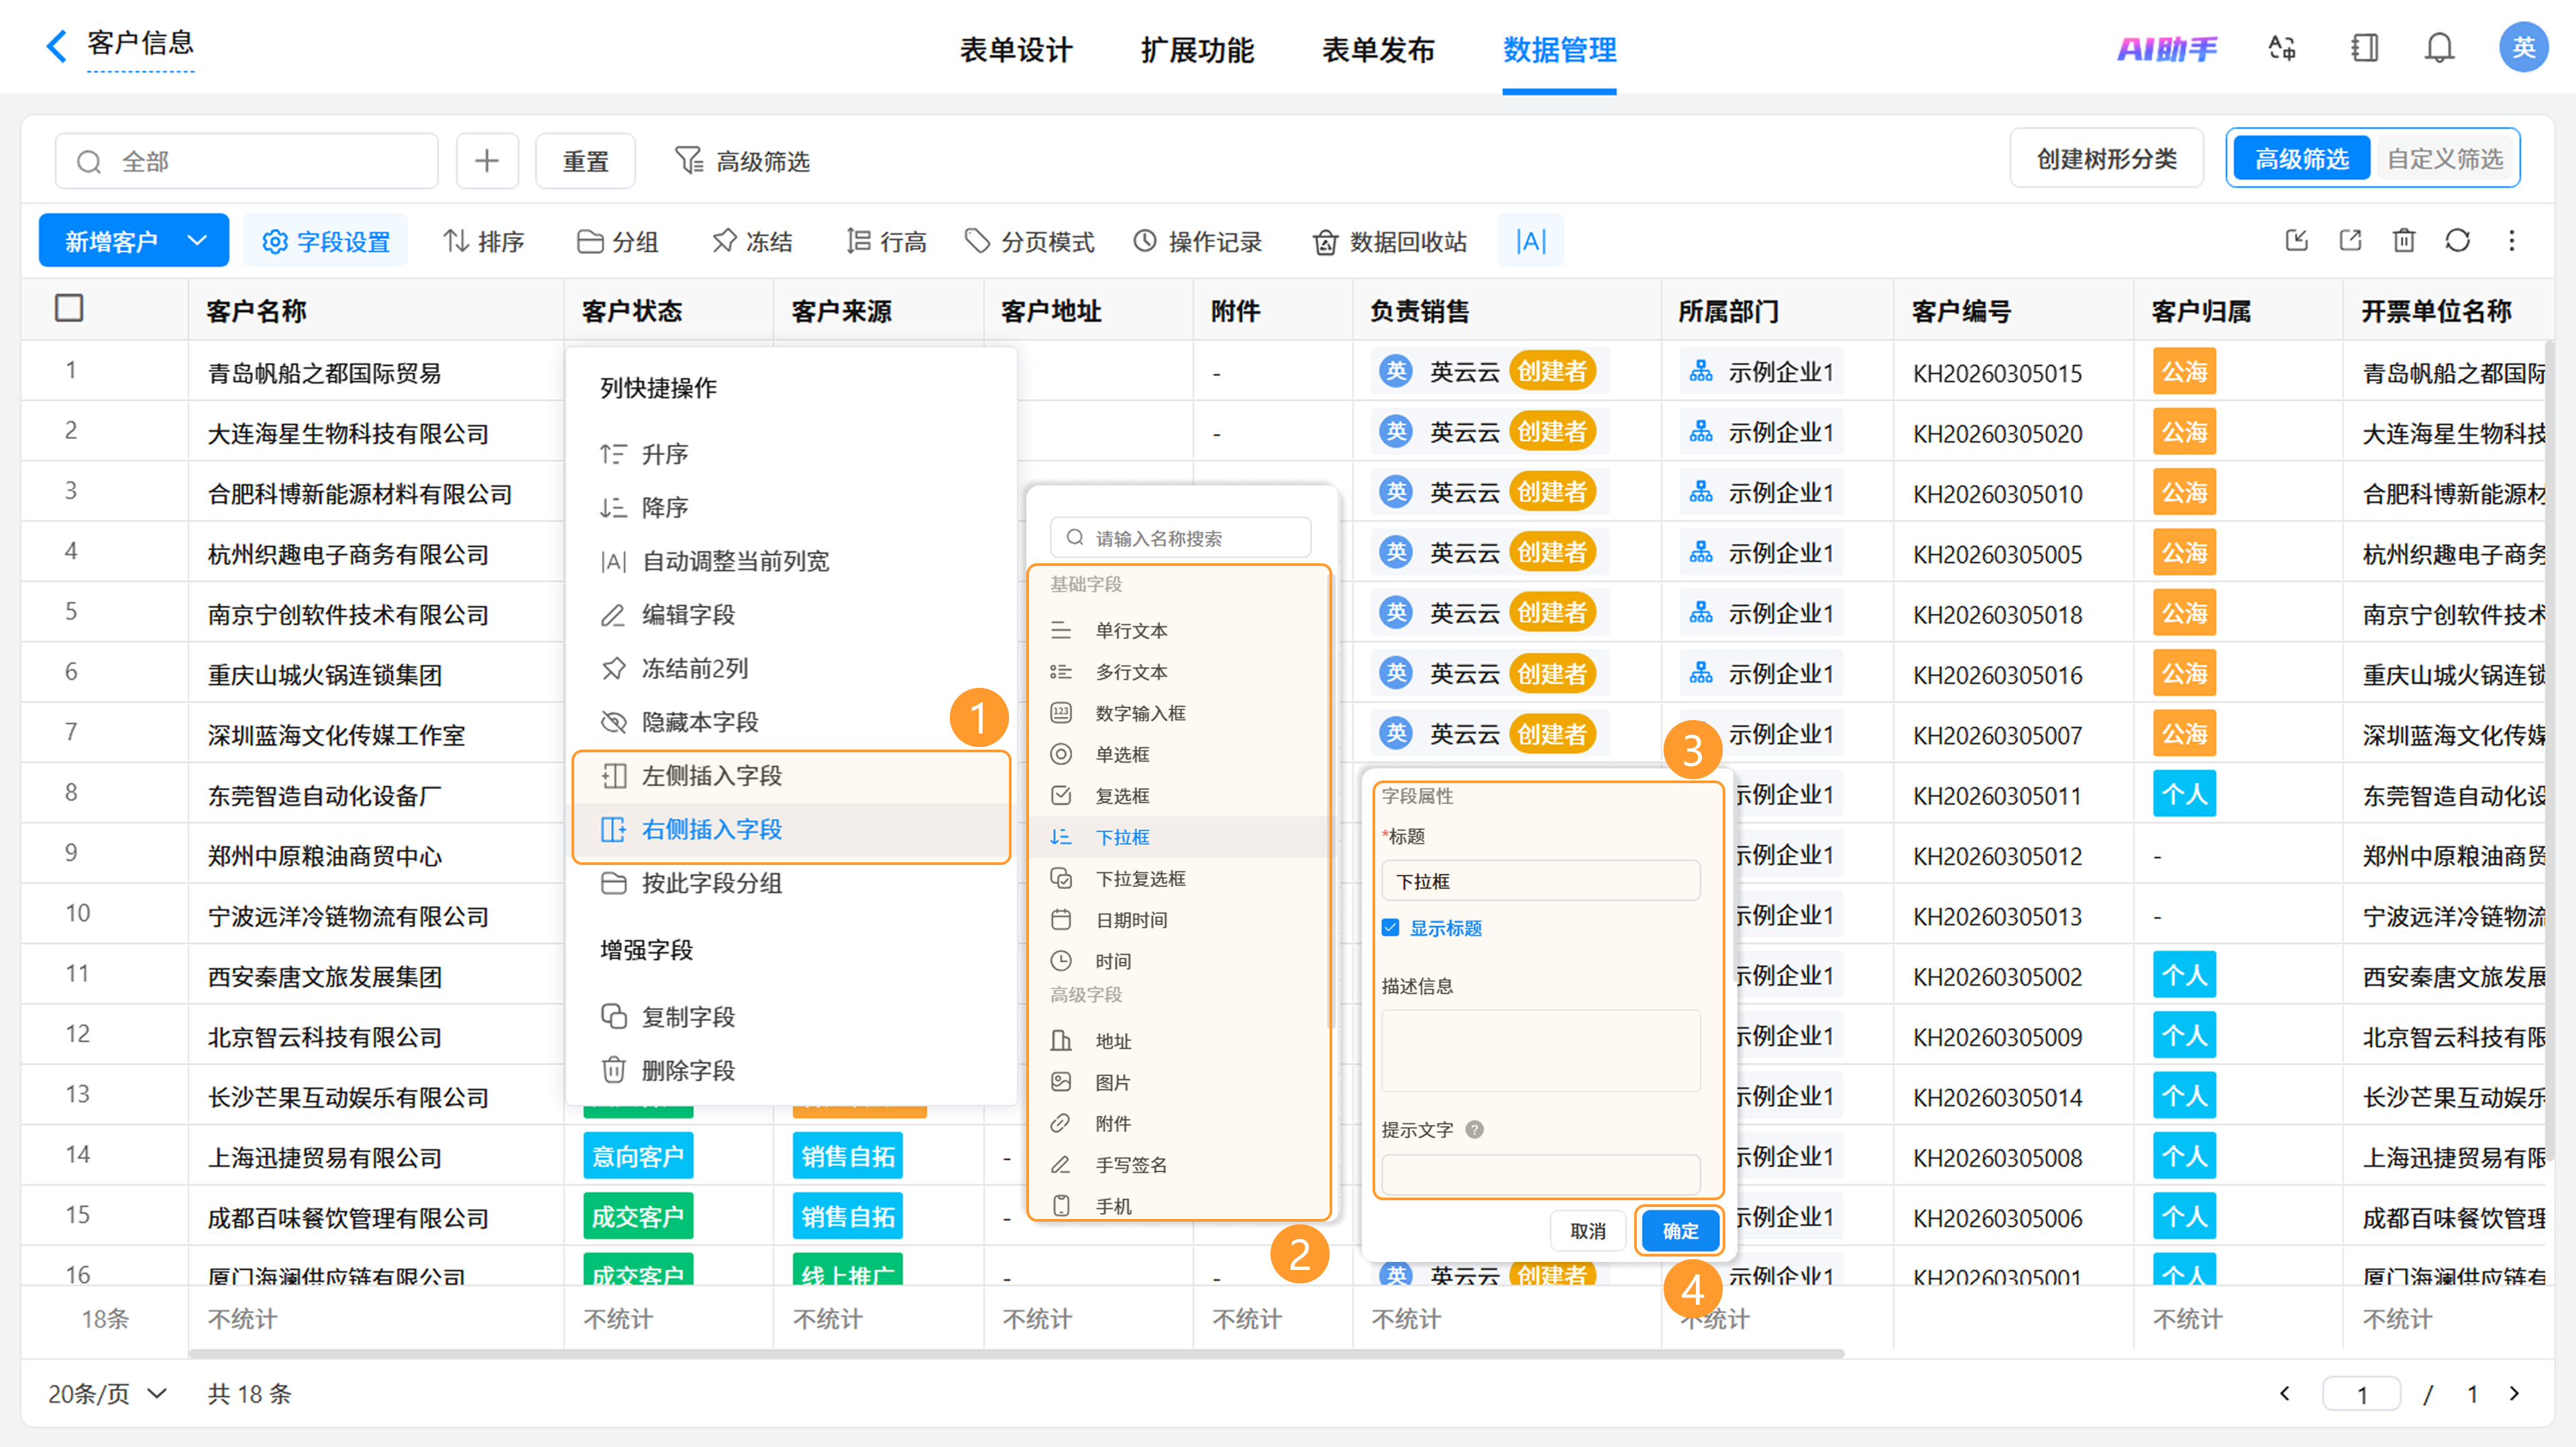
Task: Click 创建树形分类 button
Action: (2106, 158)
